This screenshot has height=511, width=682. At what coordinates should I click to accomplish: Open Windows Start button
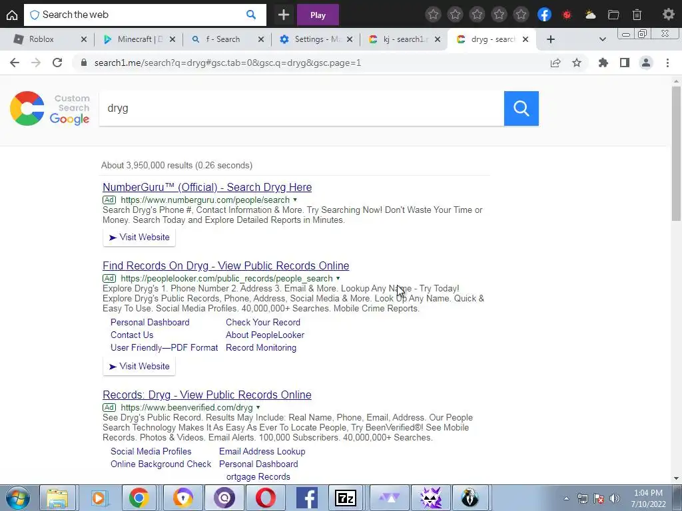[17, 498]
